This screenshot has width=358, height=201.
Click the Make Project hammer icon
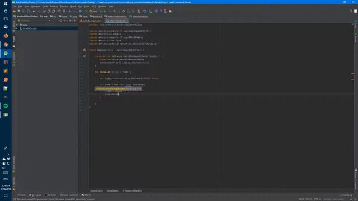point(86,11)
